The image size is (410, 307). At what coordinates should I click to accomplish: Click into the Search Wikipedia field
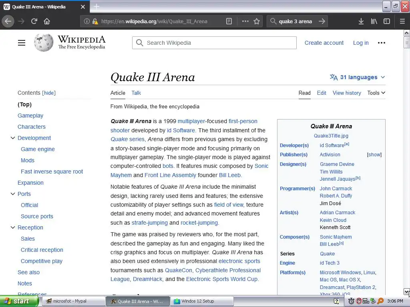(x=215, y=43)
